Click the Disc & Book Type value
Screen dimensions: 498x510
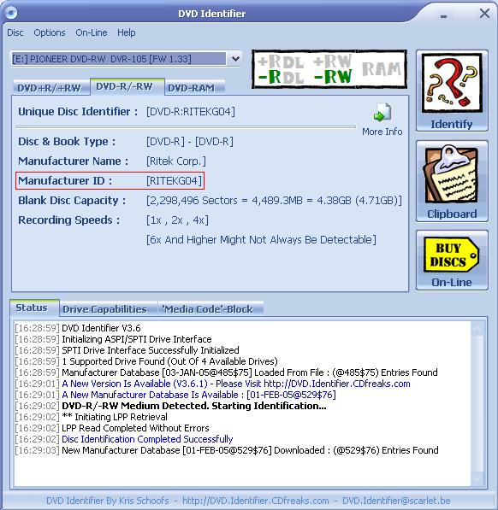[x=190, y=142]
